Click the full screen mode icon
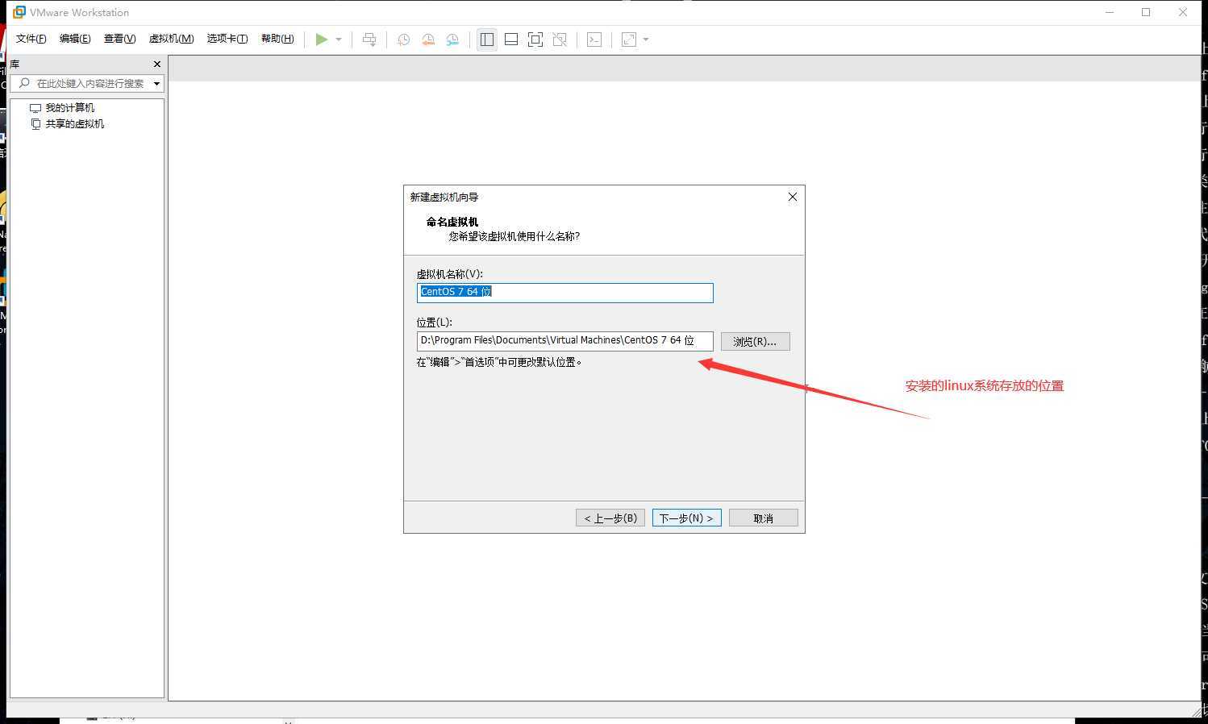 click(535, 40)
